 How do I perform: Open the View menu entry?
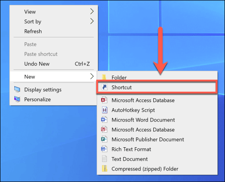click(54, 12)
